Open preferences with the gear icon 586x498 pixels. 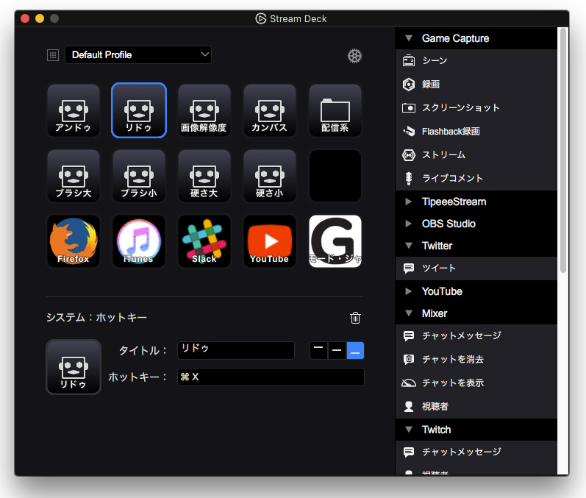pyautogui.click(x=354, y=56)
